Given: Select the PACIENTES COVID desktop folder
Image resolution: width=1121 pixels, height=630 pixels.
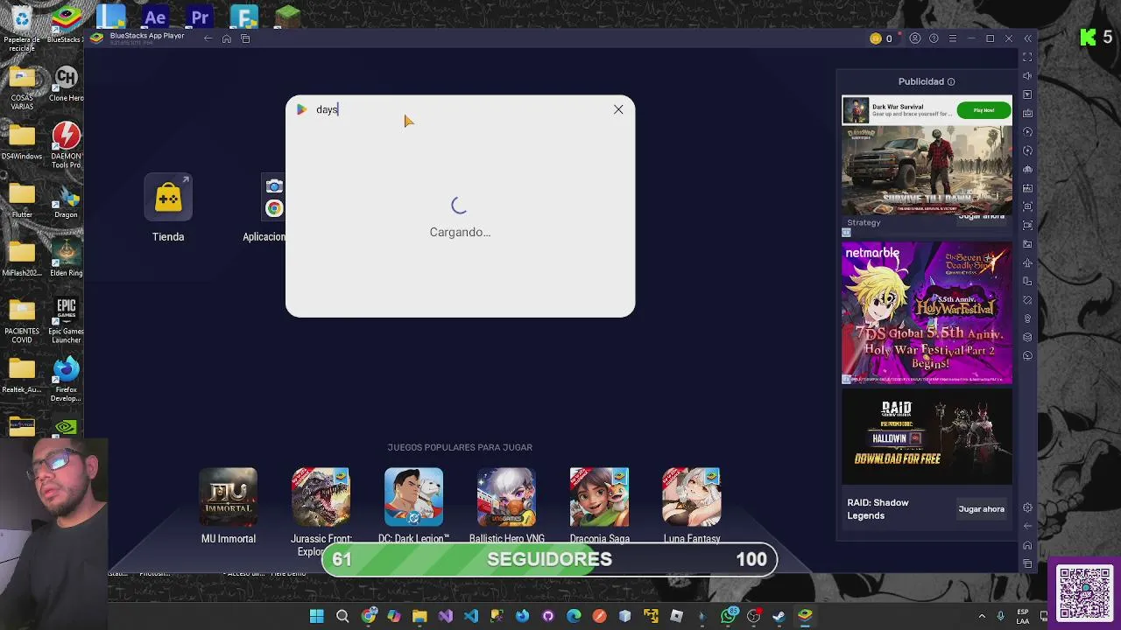Looking at the screenshot, I should coord(22,320).
